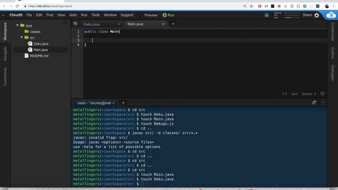Close the bash terminal tab
This screenshot has height=190, width=338.
click(x=114, y=103)
